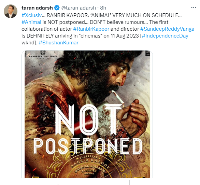Open the #BhushanKumar hashtag
Image resolution: width=200 pixels, height=185 pixels.
tap(59, 43)
